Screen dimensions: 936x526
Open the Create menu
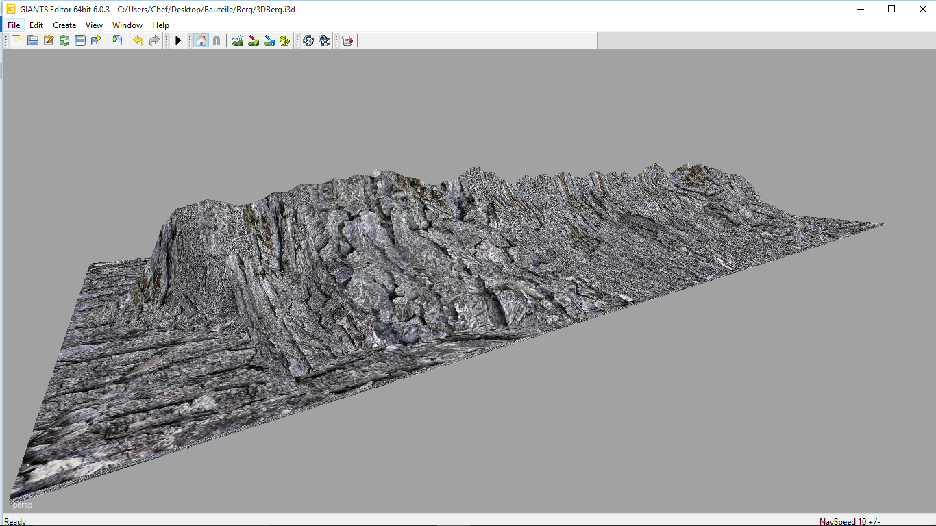(x=64, y=25)
